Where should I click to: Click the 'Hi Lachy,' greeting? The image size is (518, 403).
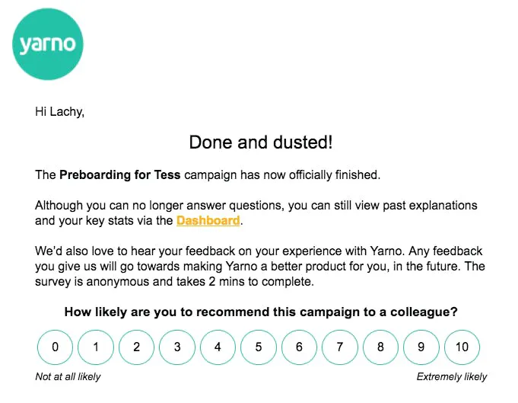pyautogui.click(x=60, y=111)
